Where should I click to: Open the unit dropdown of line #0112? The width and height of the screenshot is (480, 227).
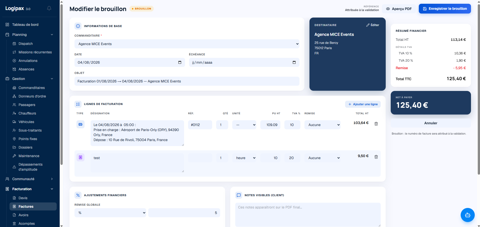tap(244, 125)
